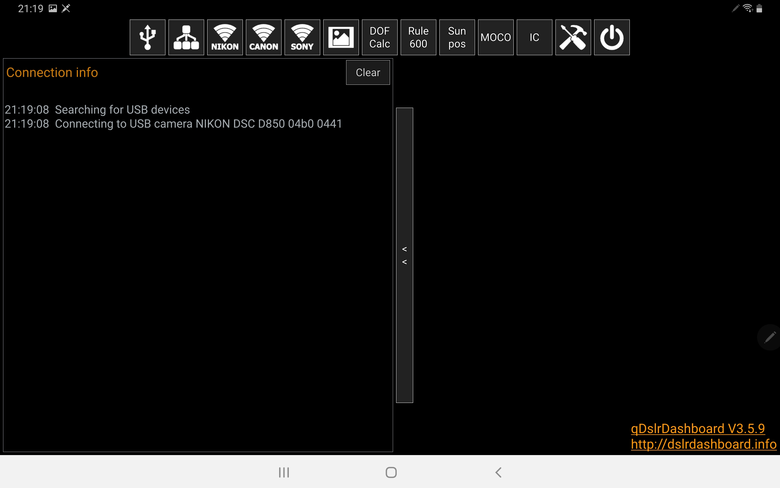Click the image preview/gallery icon
The image size is (780, 488).
pyautogui.click(x=340, y=37)
